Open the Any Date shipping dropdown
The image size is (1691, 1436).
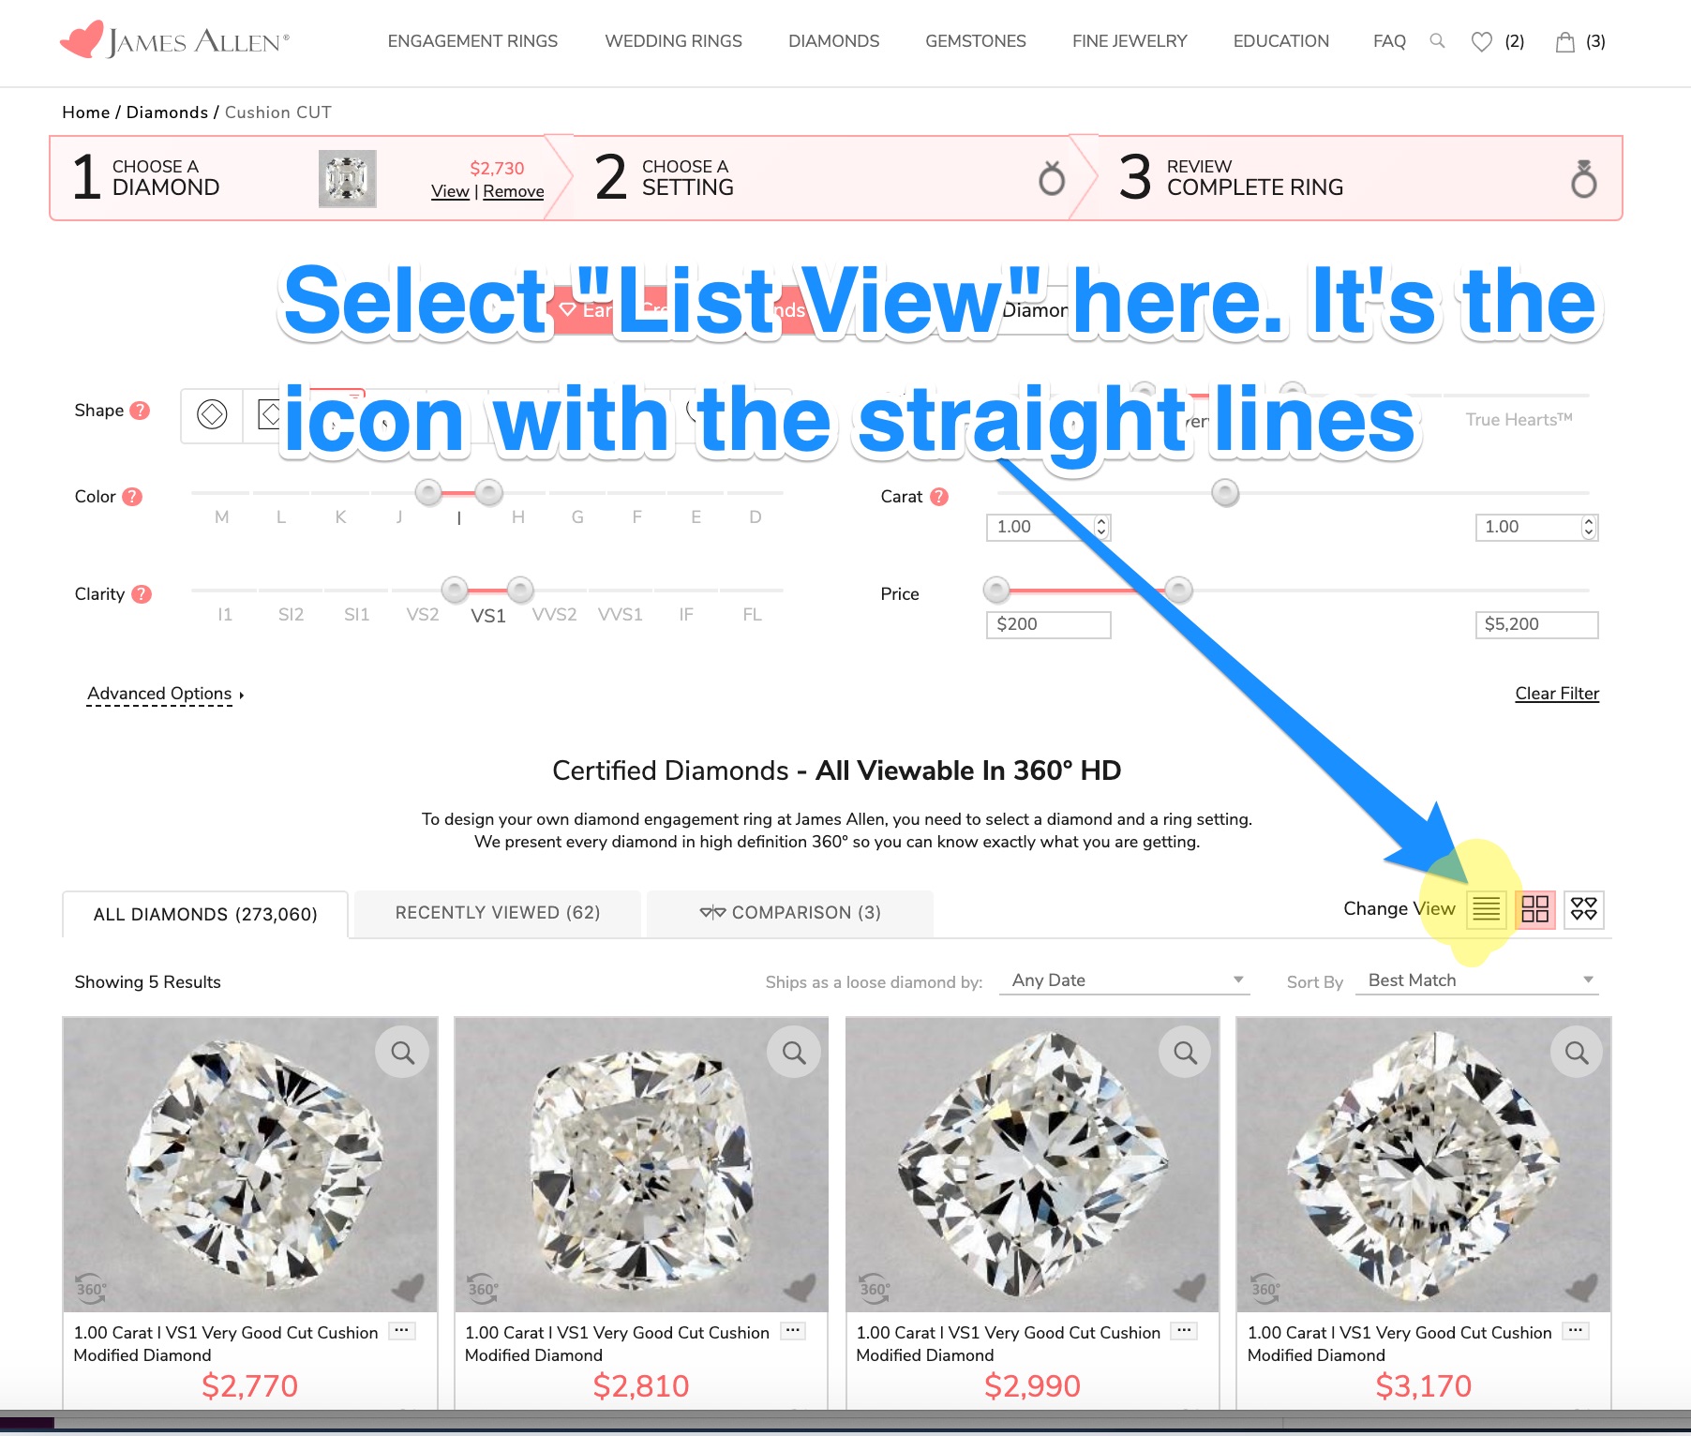[1125, 980]
